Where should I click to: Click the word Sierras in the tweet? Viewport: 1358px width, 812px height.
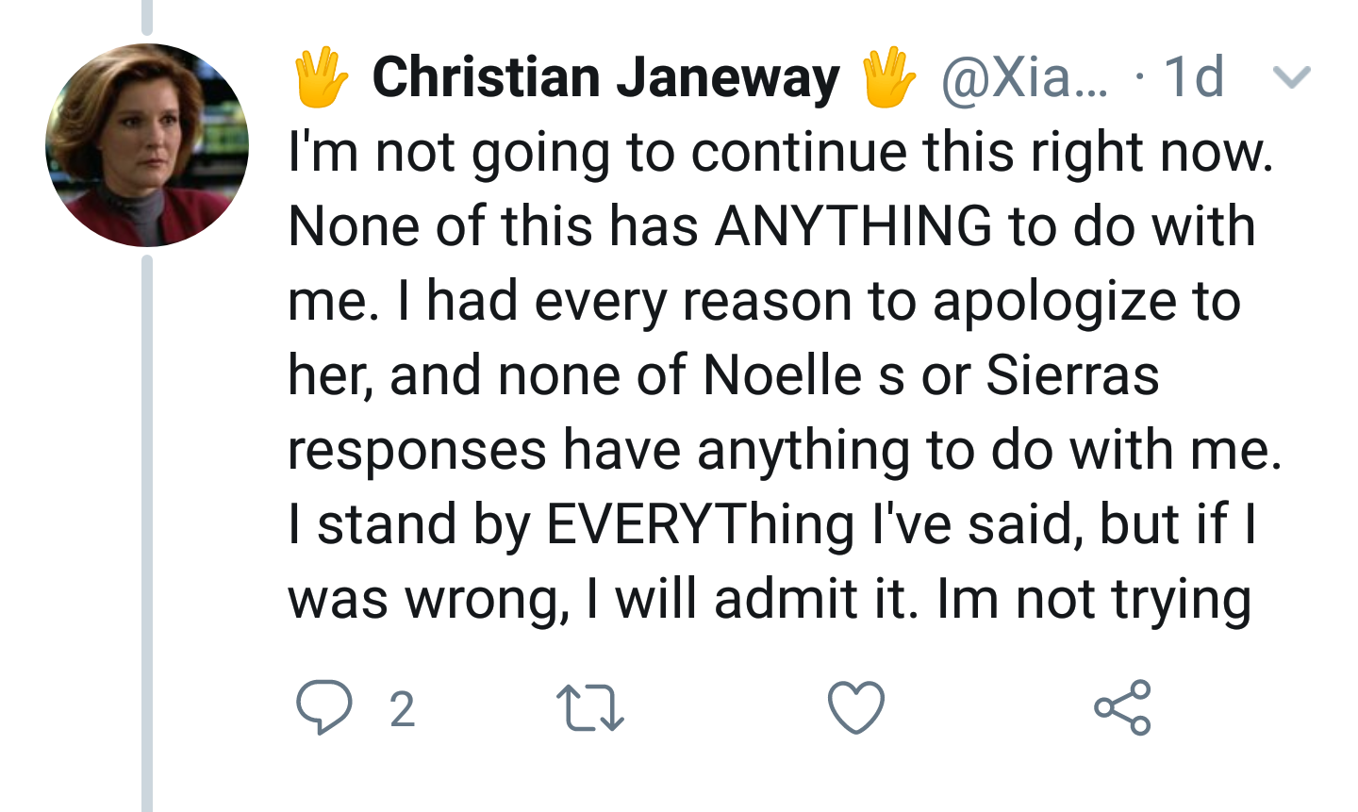click(x=1072, y=375)
